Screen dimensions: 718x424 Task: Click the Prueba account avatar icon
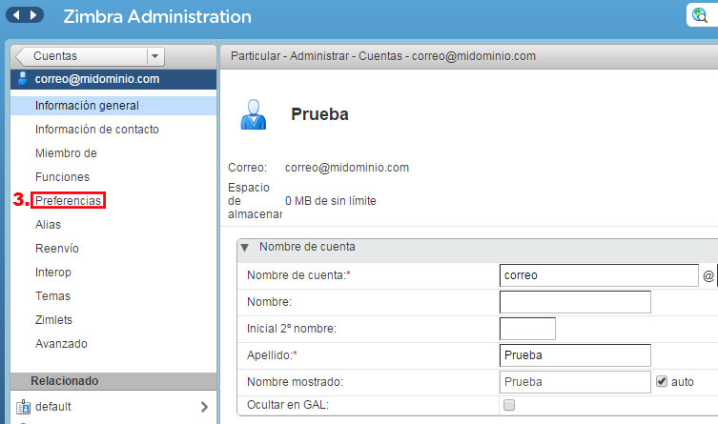[254, 114]
